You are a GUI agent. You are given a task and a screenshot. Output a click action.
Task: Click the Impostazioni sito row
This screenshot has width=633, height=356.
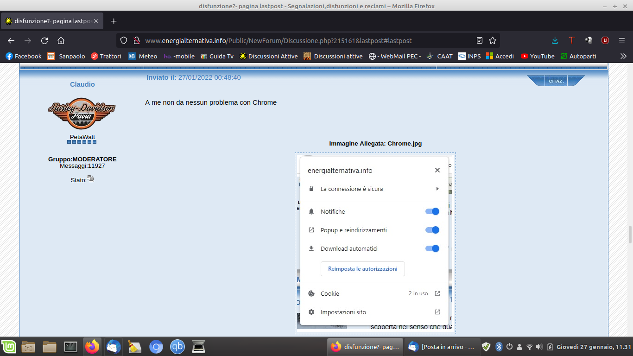[374, 312]
